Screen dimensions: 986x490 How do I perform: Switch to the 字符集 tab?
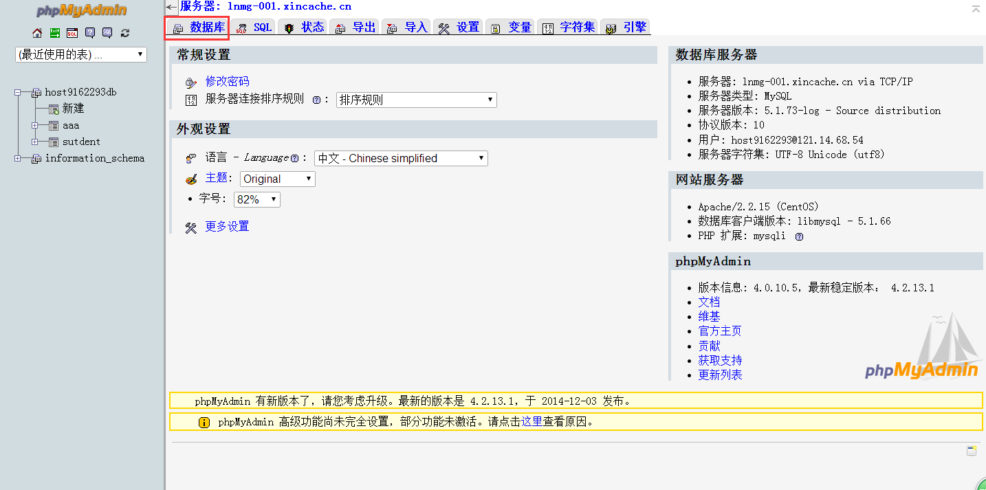(568, 27)
